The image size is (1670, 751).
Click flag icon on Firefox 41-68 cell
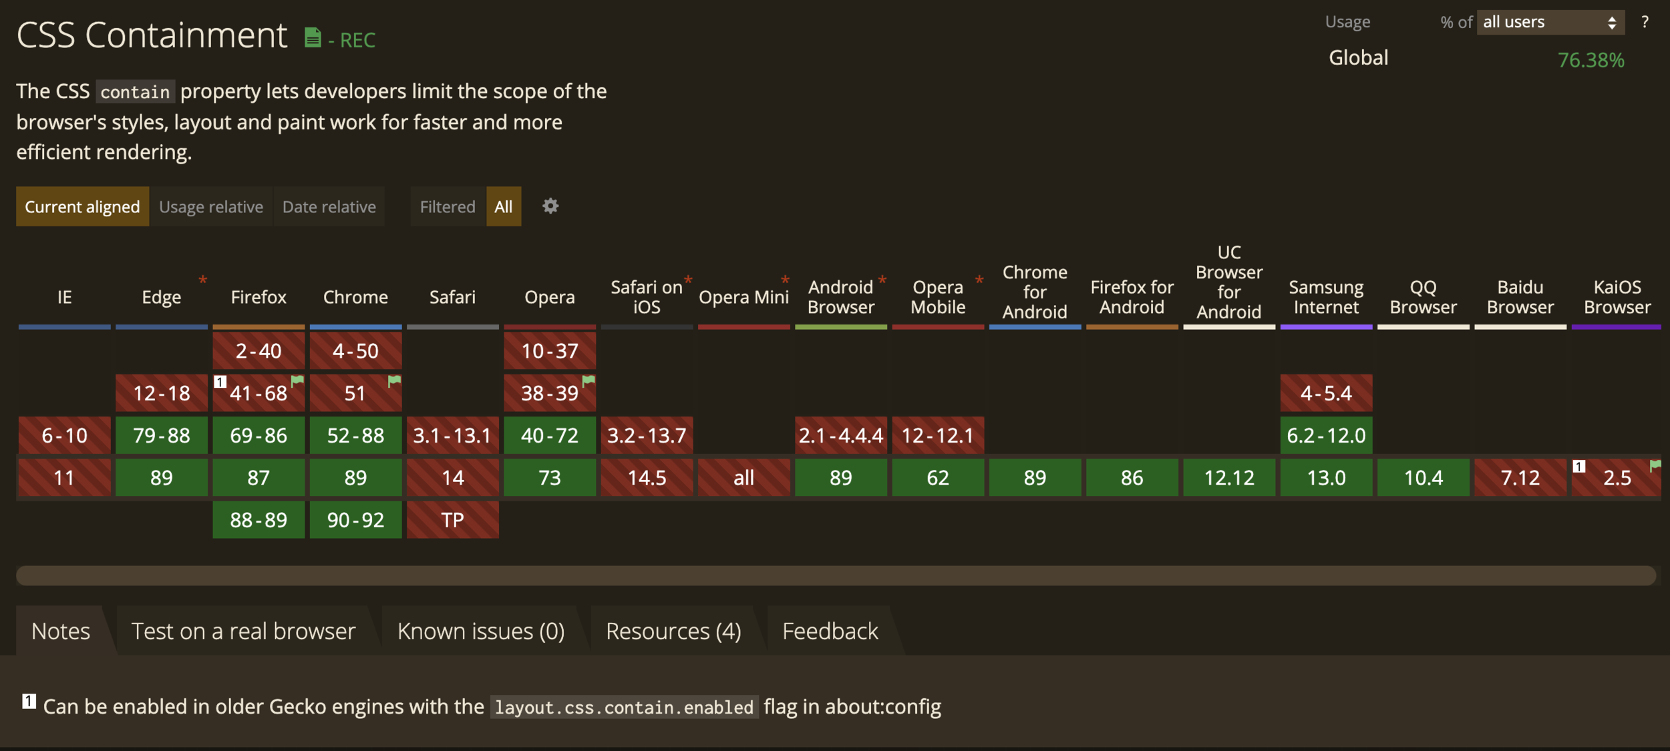[x=297, y=381]
